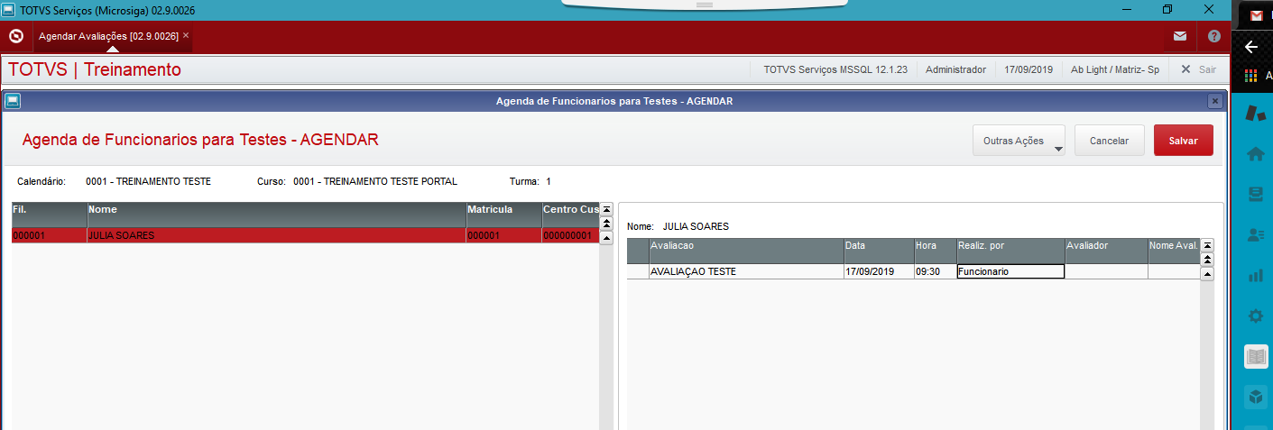Page up in the evaluations grid
Image resolution: width=1273 pixels, height=430 pixels.
click(x=1208, y=259)
